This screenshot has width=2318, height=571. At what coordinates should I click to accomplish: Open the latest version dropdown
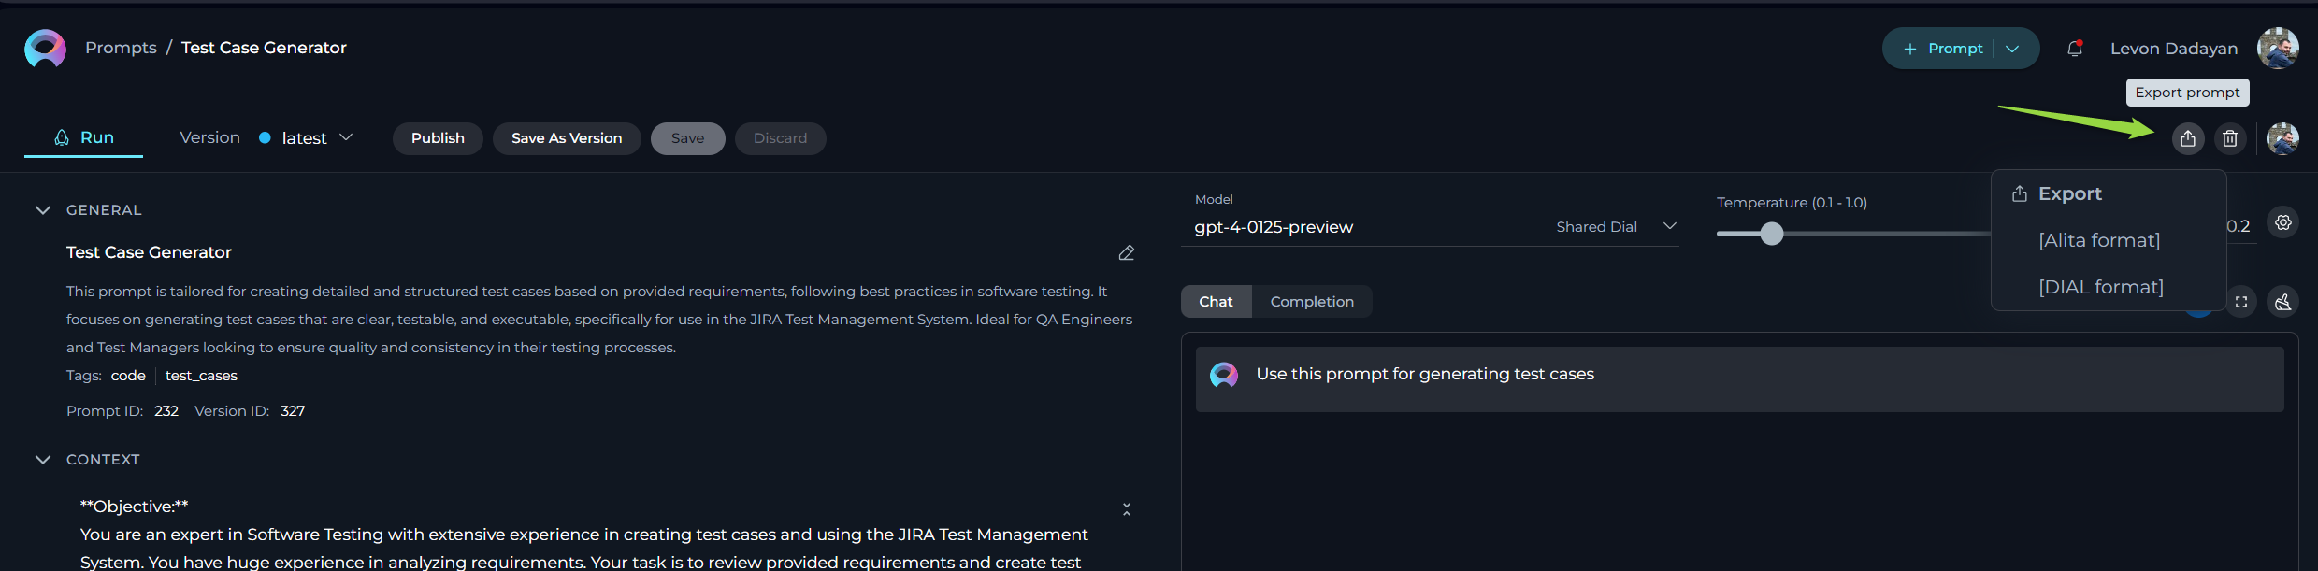tap(306, 138)
